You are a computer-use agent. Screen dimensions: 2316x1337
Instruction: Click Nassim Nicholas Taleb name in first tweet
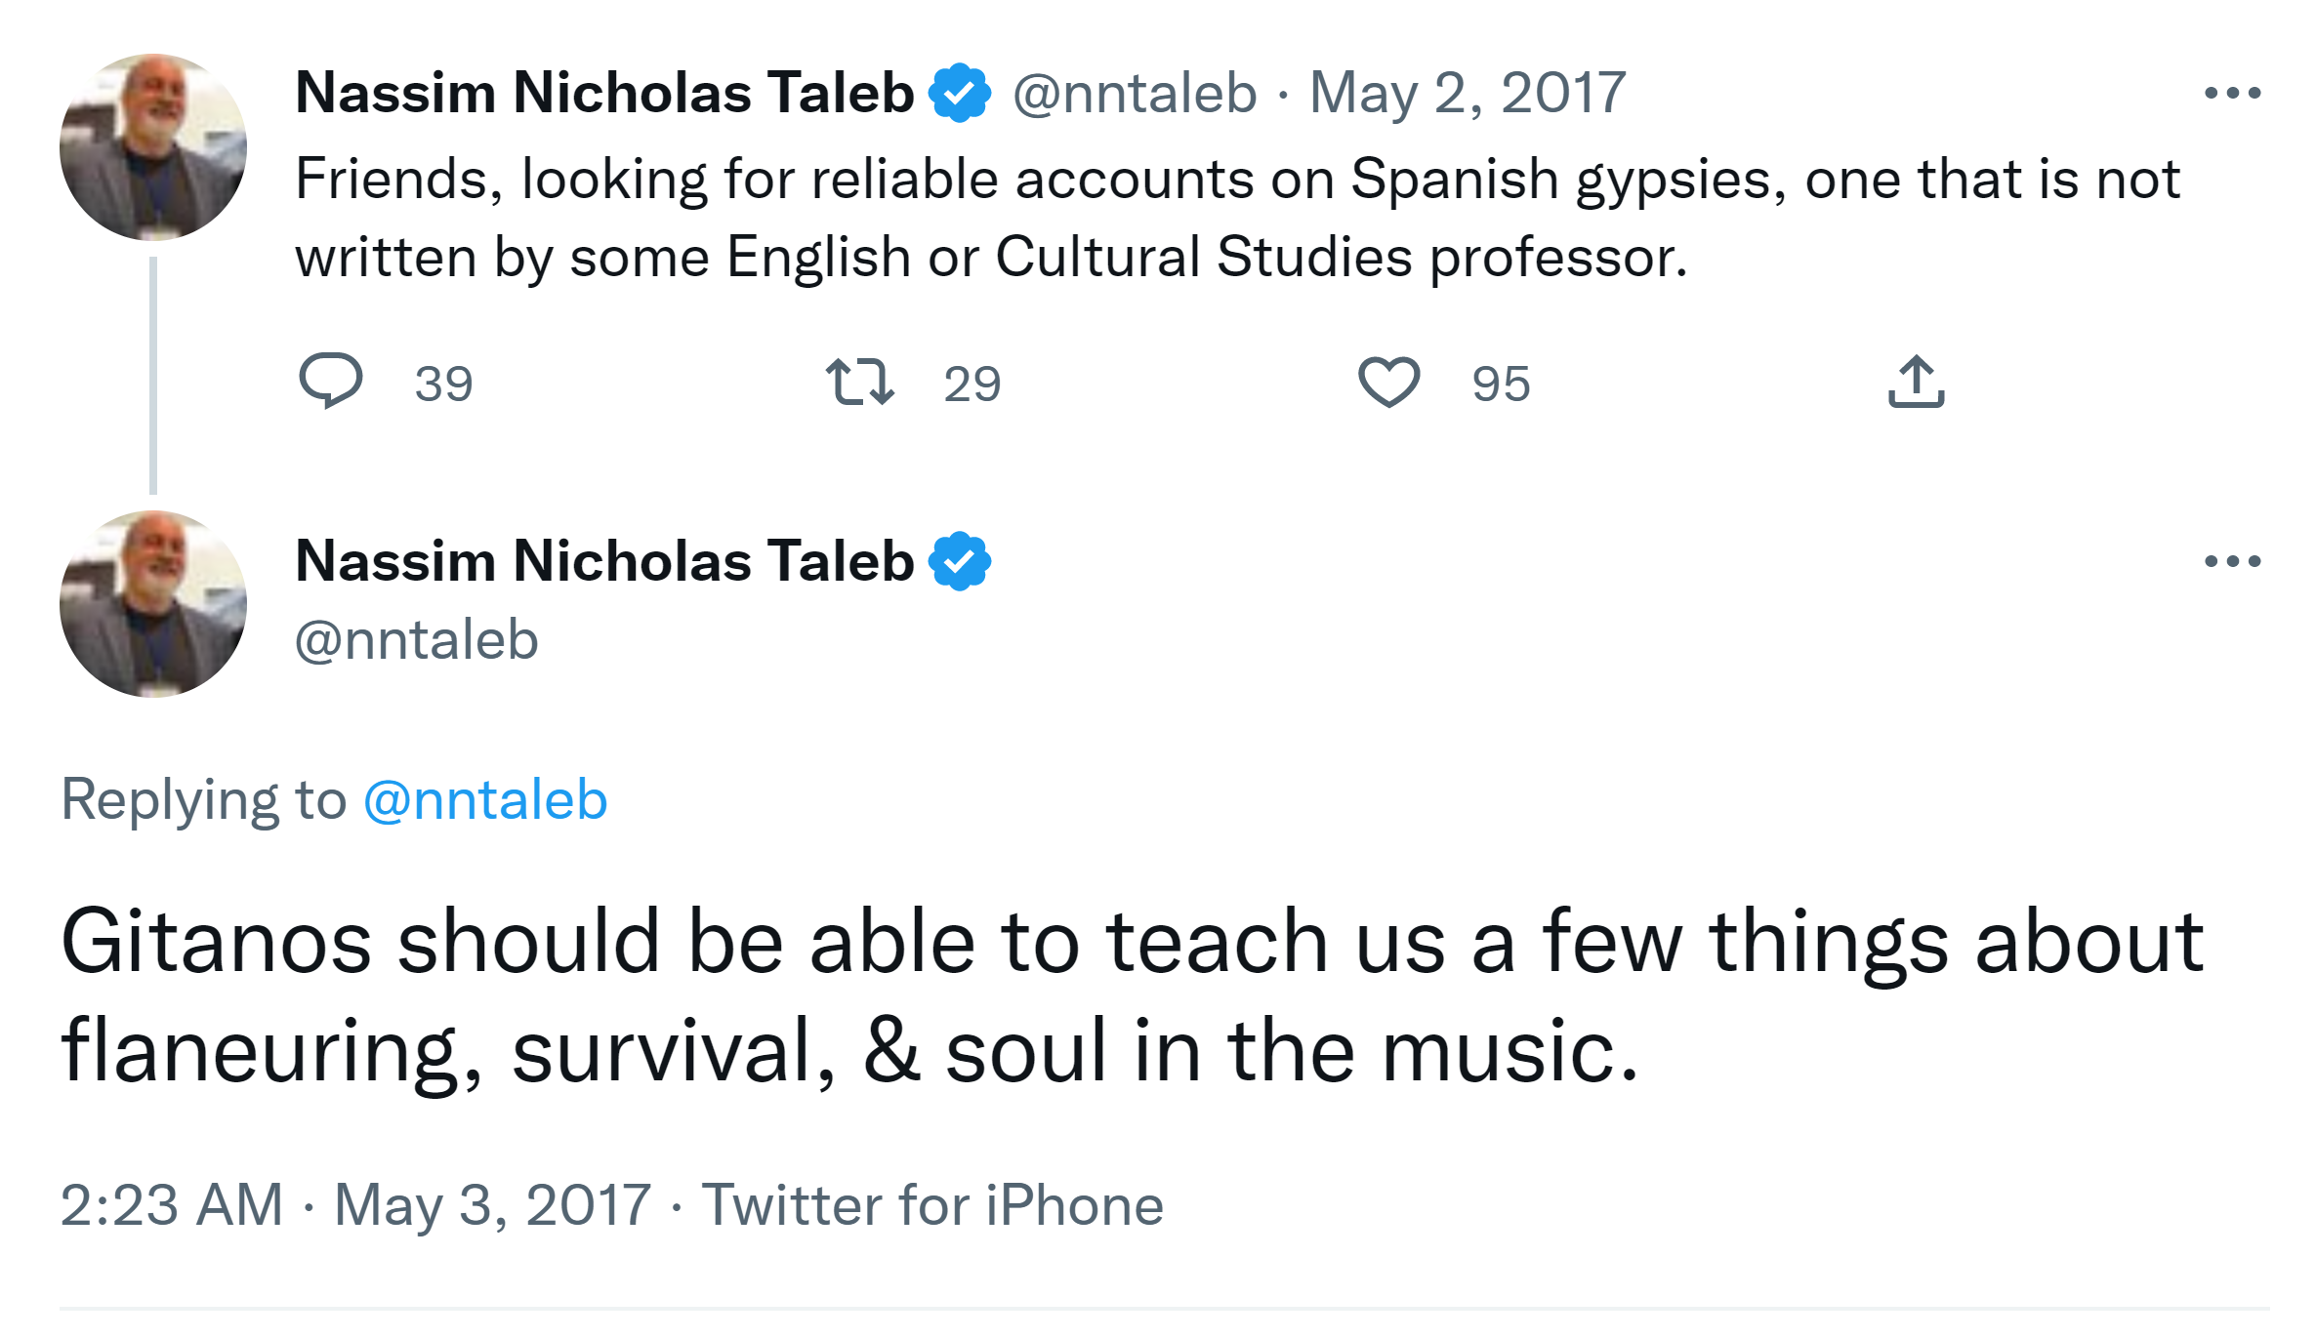604,94
